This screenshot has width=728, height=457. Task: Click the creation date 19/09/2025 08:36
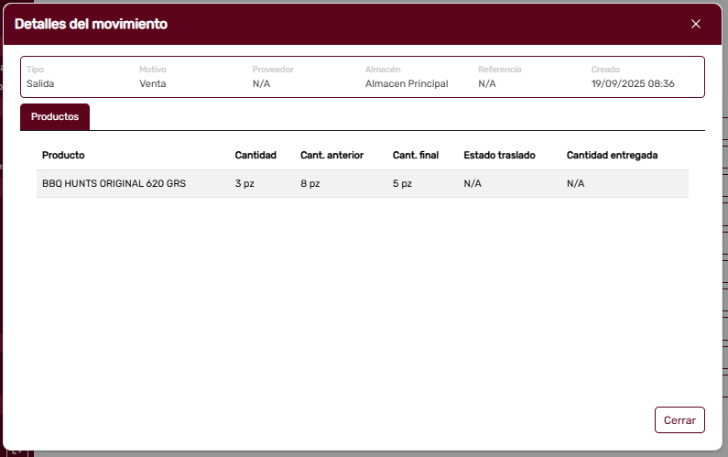click(633, 83)
